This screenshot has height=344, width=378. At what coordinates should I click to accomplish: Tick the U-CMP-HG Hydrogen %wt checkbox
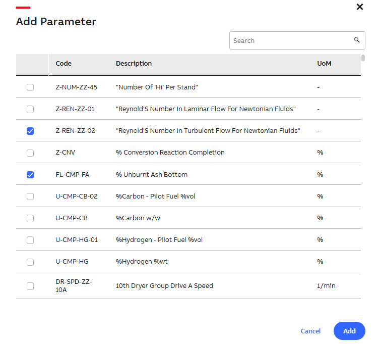[30, 262]
